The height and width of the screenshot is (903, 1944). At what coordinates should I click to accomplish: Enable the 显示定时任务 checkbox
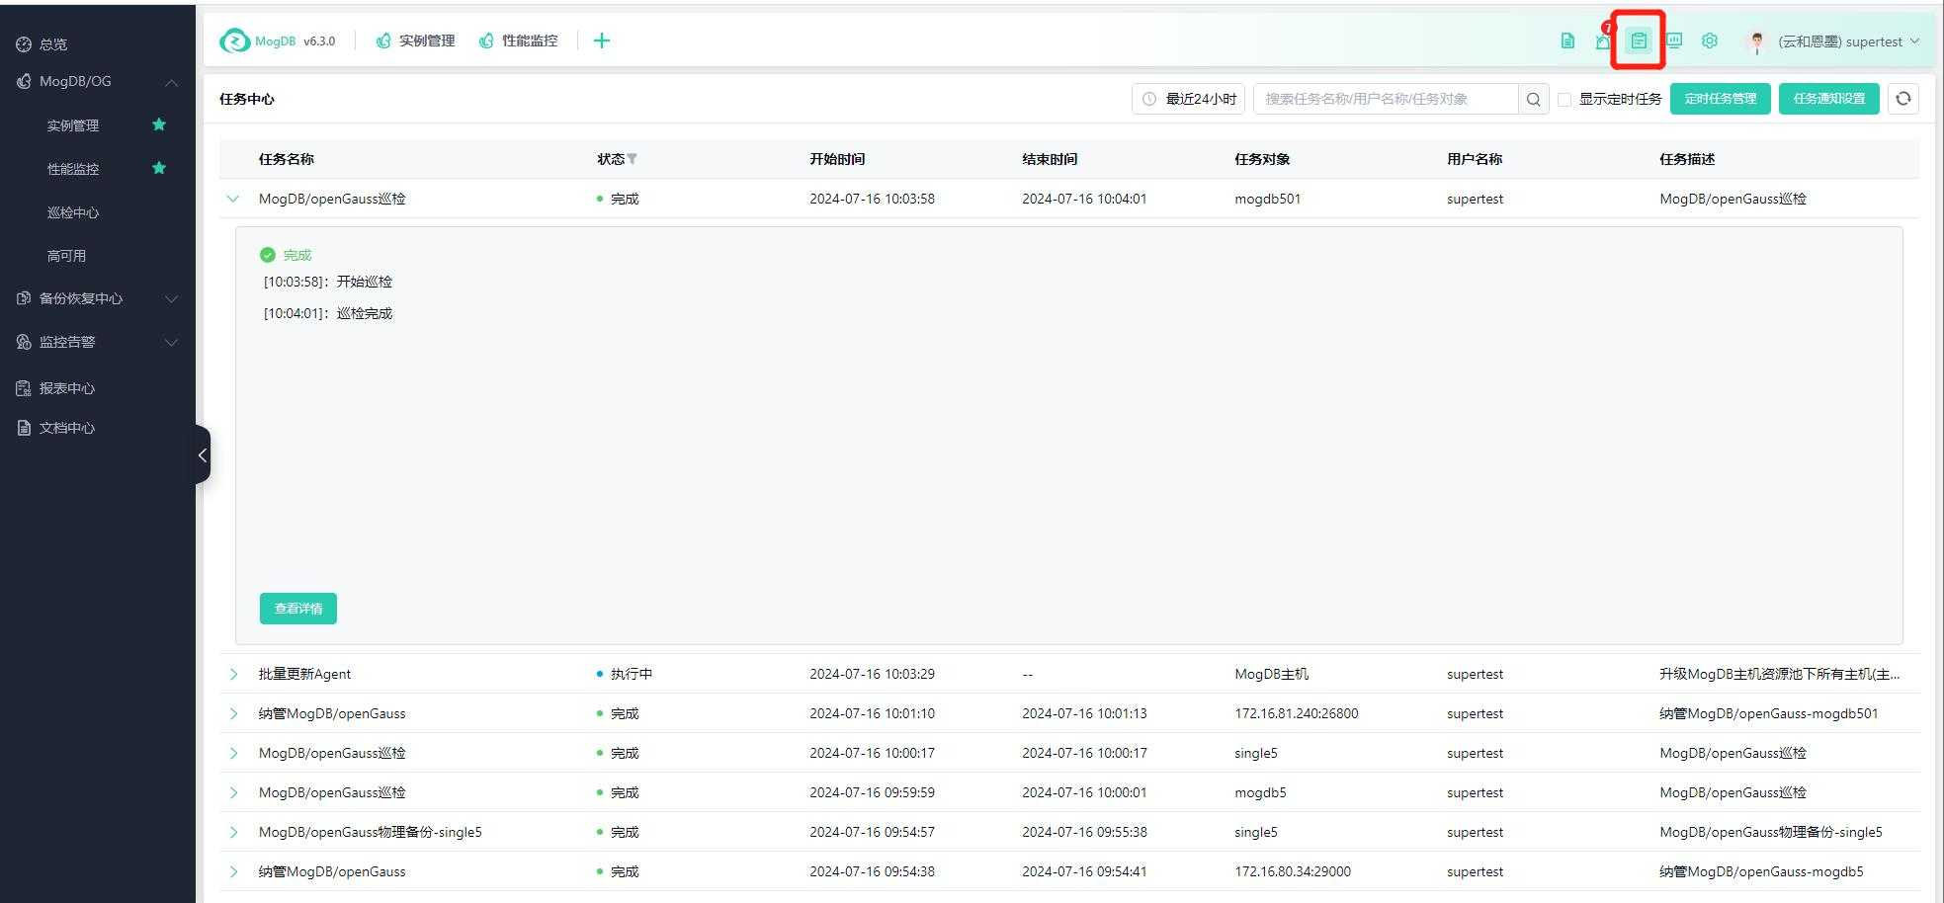point(1564,99)
